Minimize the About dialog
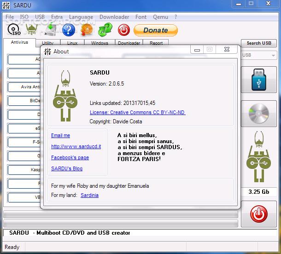Image resolution: width=281 pixels, height=254 pixels. tap(197, 50)
